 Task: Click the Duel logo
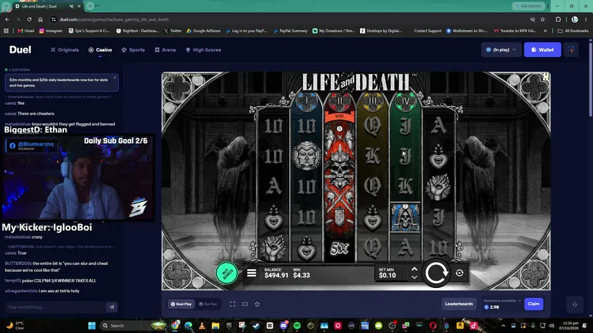(20, 50)
